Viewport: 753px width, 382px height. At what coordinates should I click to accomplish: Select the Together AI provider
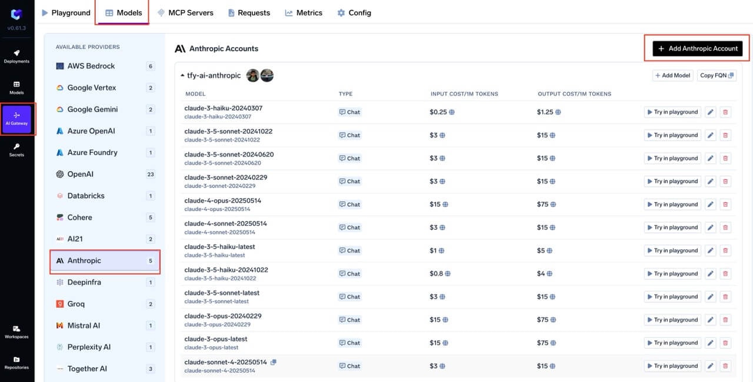(x=105, y=369)
